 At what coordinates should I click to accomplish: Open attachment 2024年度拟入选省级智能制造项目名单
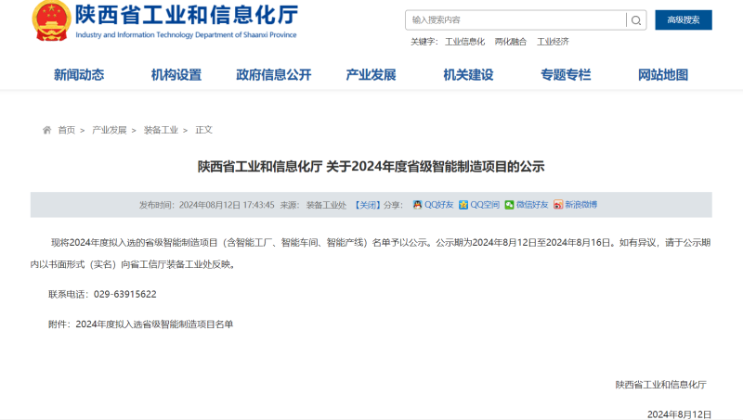pyautogui.click(x=154, y=325)
